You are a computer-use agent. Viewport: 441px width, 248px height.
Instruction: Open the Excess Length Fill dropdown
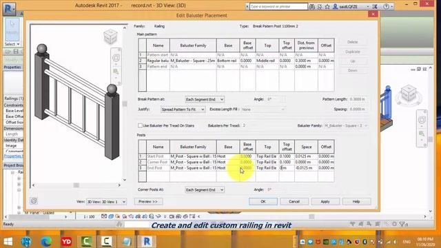coord(263,110)
